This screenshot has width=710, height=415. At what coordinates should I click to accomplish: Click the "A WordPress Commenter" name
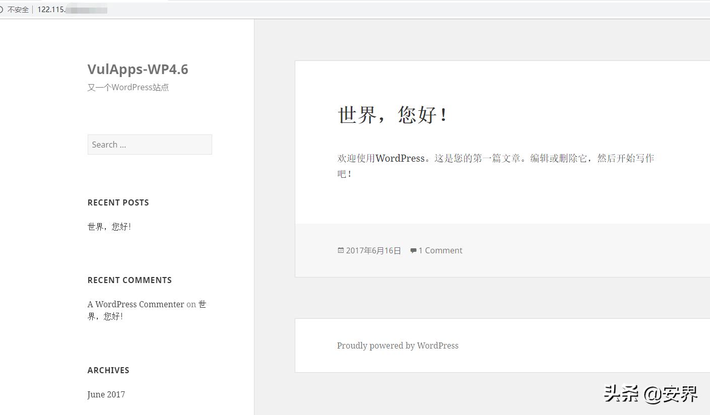(136, 304)
